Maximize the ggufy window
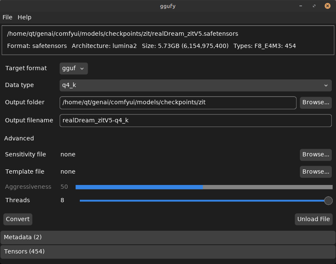 click(x=314, y=6)
